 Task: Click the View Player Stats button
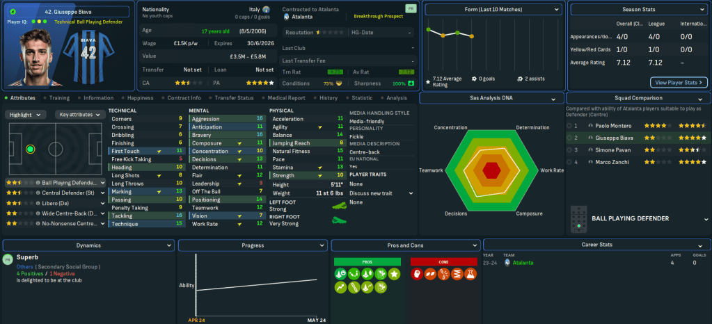pyautogui.click(x=679, y=82)
